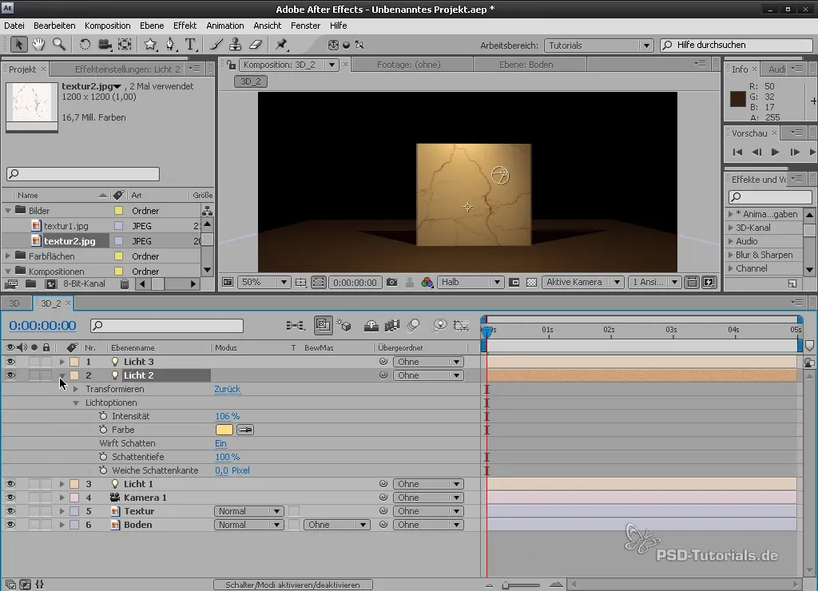Select the Brush tool
Screen dimensions: 818x591
216,45
